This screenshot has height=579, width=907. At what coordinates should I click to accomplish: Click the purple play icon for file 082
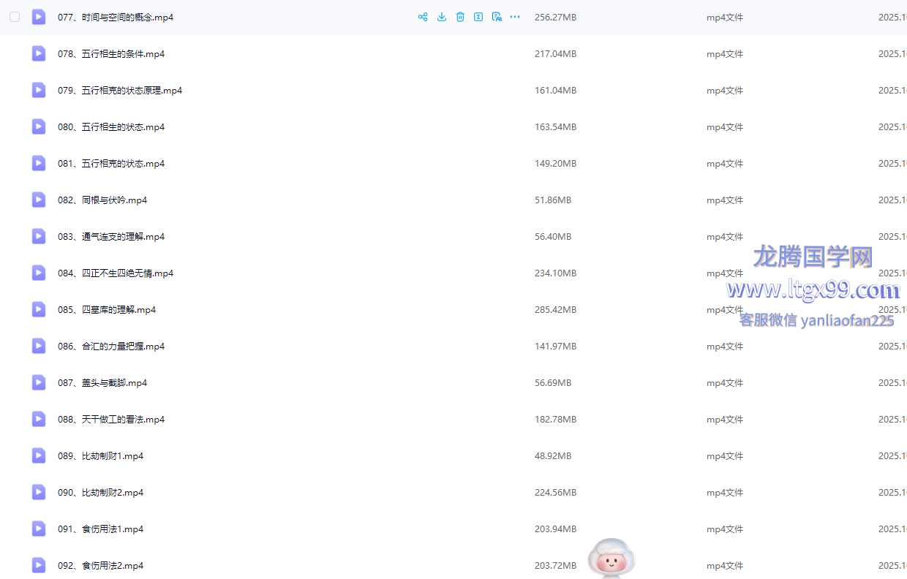pyautogui.click(x=39, y=200)
